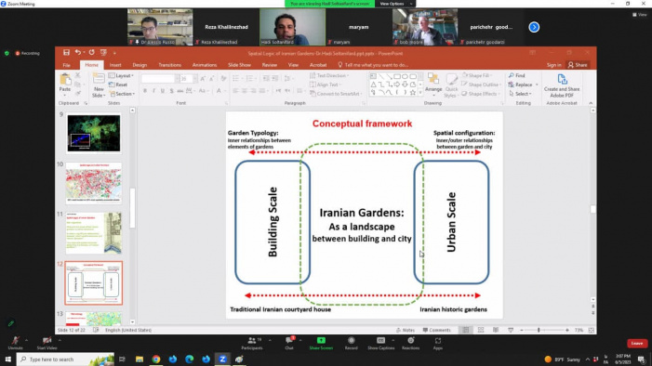Open the Layout dropdown in Slides group

click(x=121, y=75)
